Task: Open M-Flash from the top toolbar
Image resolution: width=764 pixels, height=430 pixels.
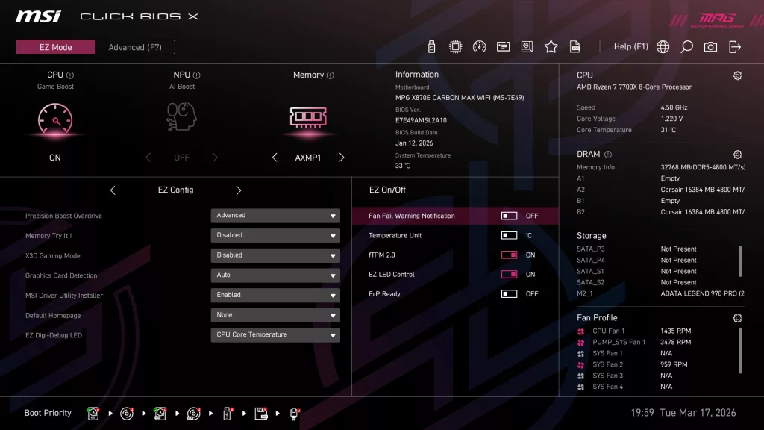Action: 432,46
